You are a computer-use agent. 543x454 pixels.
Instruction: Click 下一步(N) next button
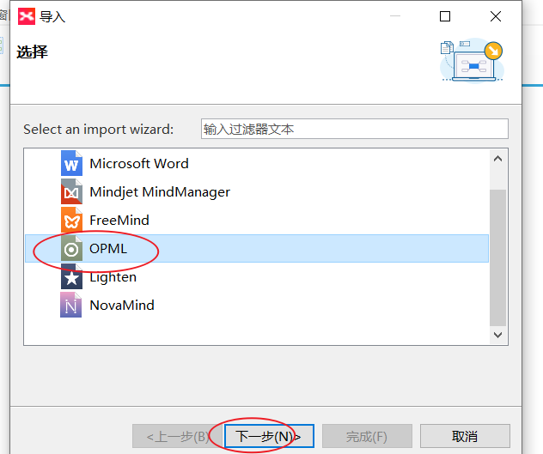pos(269,436)
